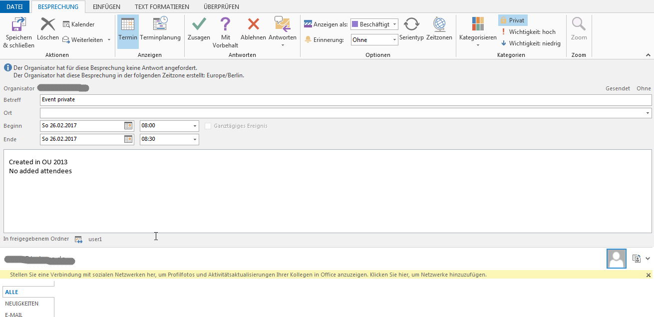The height and width of the screenshot is (317, 654).
Task: Open the Erinnerung reminder dropdown
Action: 394,40
